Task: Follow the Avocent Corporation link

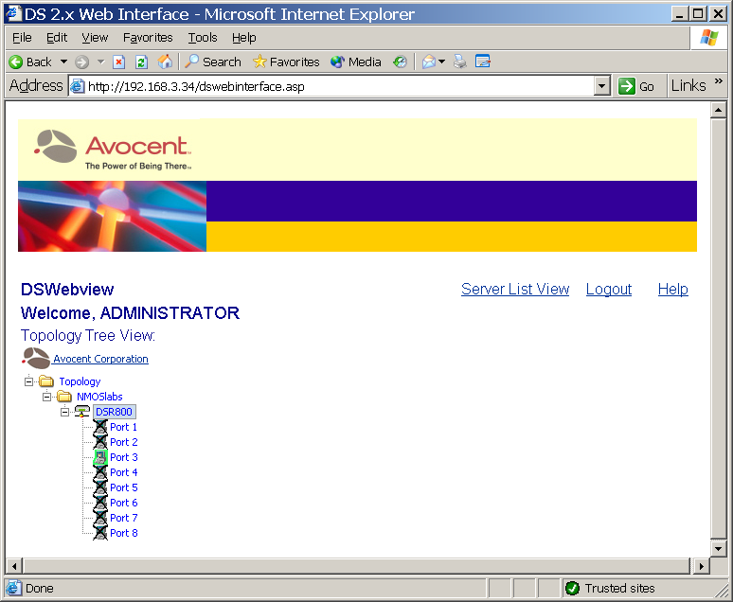Action: 100,359
